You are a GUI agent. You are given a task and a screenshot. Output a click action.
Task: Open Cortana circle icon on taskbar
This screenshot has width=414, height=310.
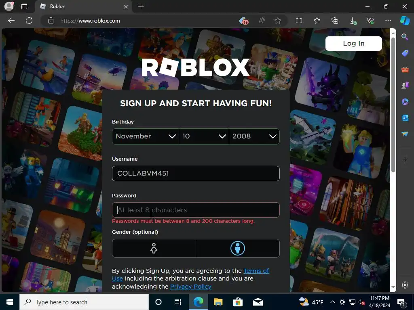pos(158,302)
